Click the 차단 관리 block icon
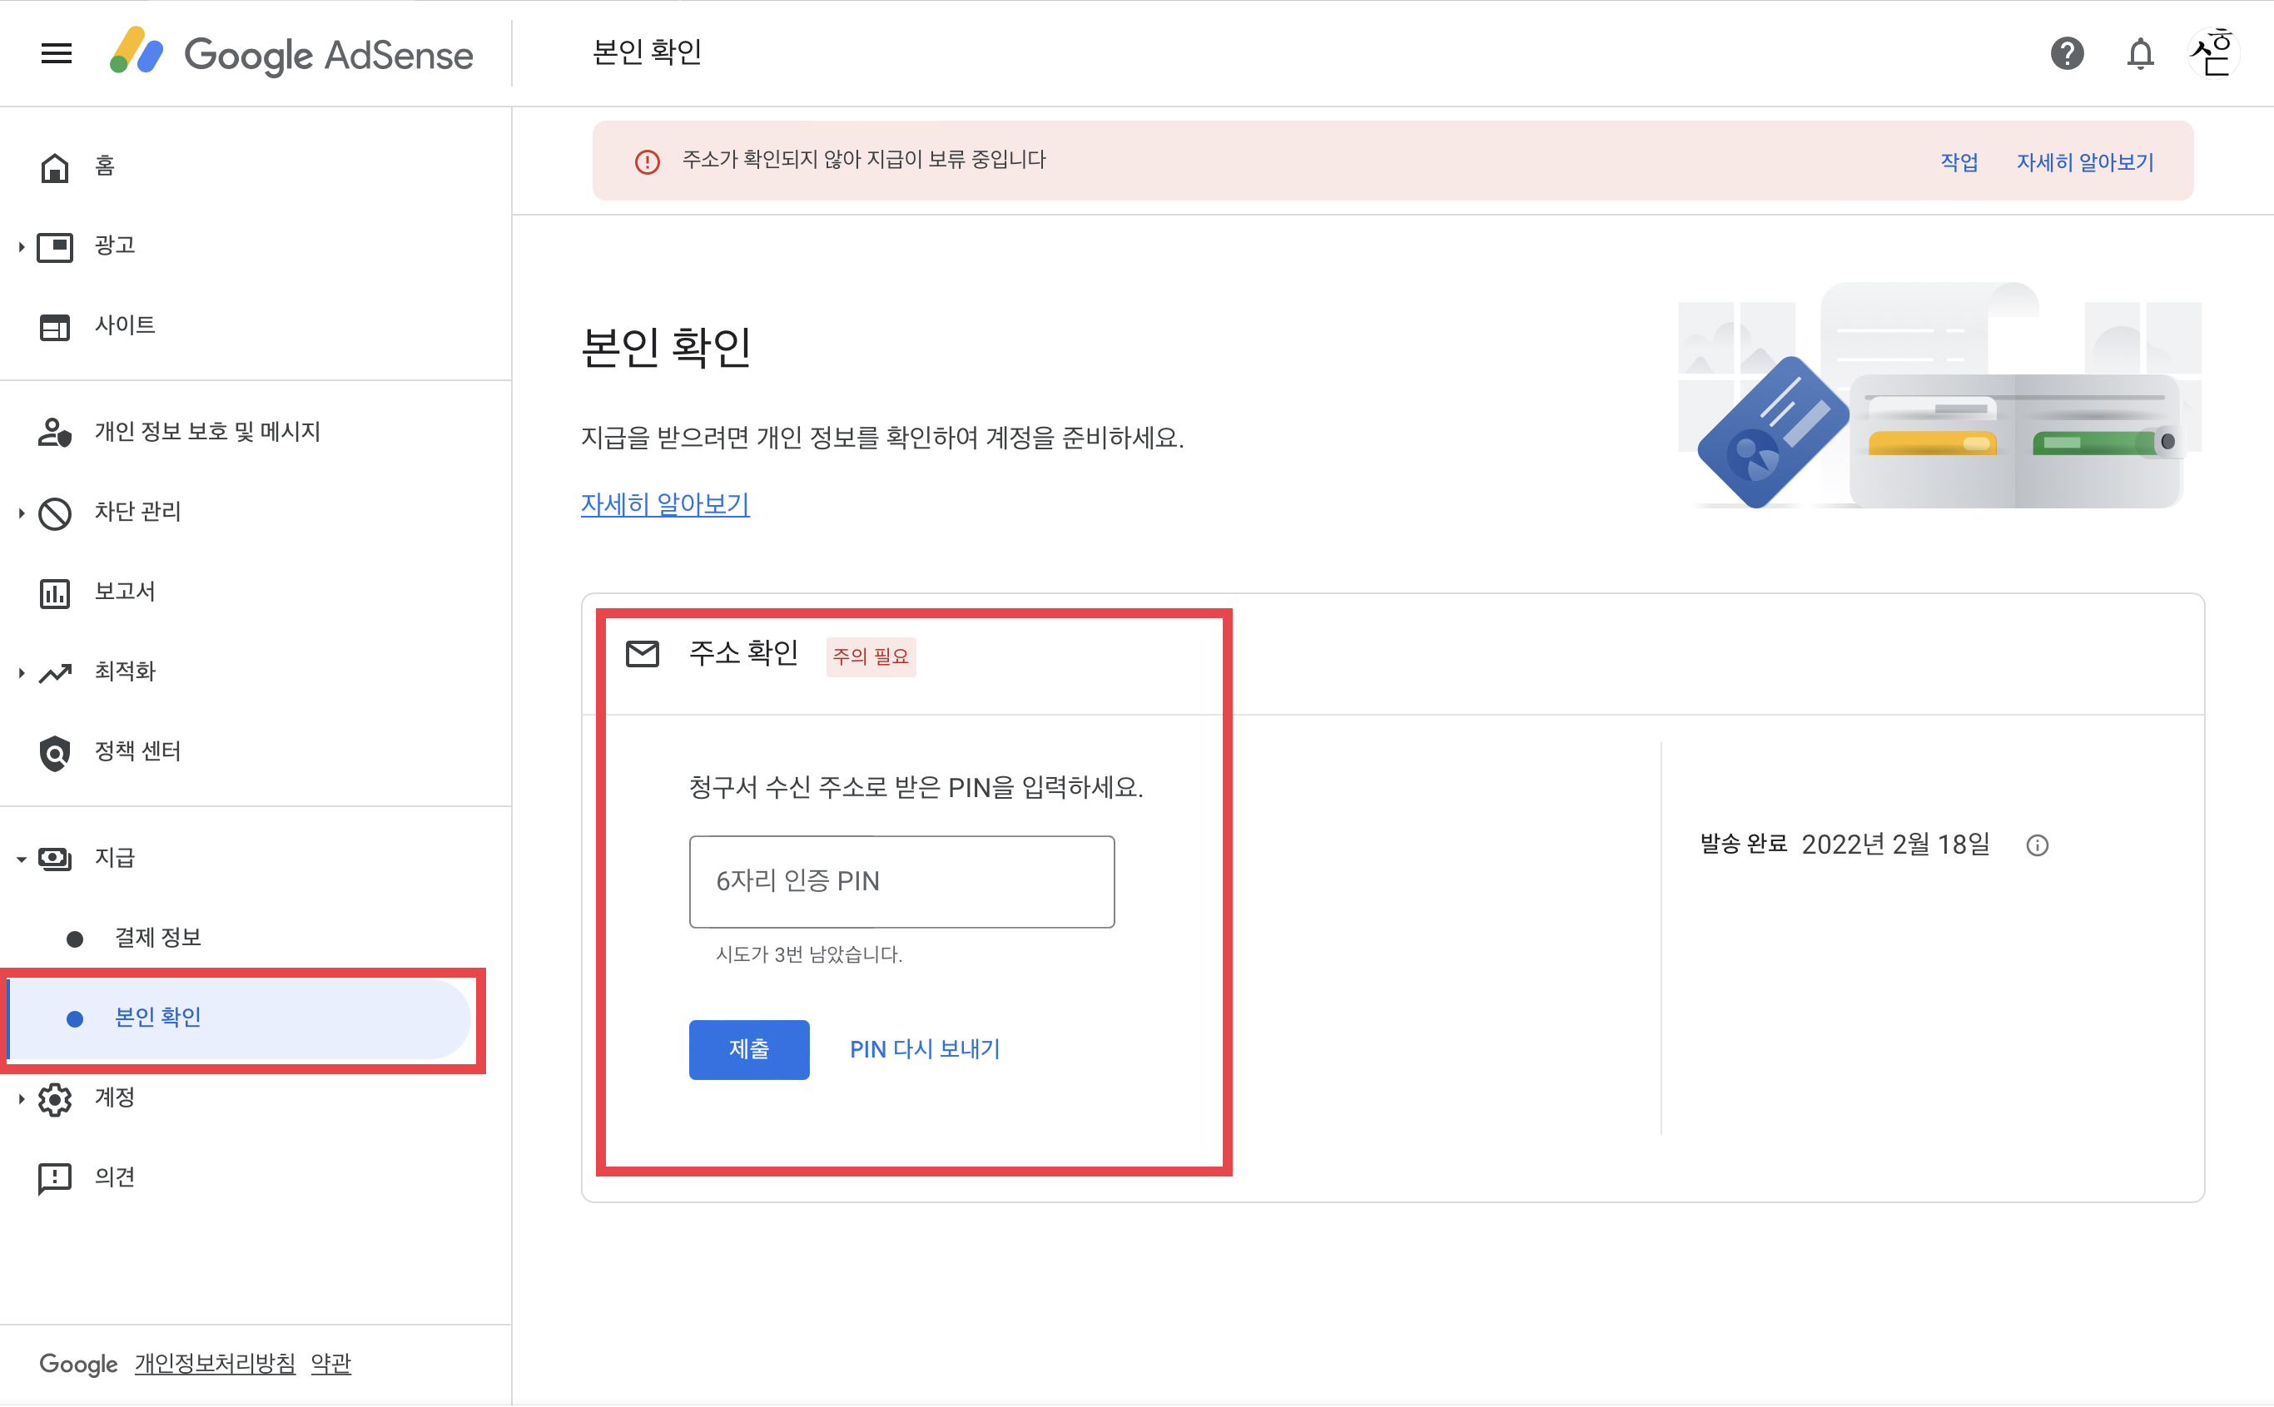The image size is (2274, 1407). (55, 513)
